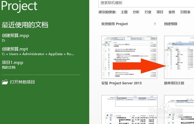Open the marketing campaign template thumbnail
The height and width of the screenshot is (124, 194).
[129, 109]
